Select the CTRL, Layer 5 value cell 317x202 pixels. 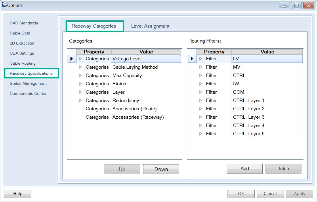267,134
